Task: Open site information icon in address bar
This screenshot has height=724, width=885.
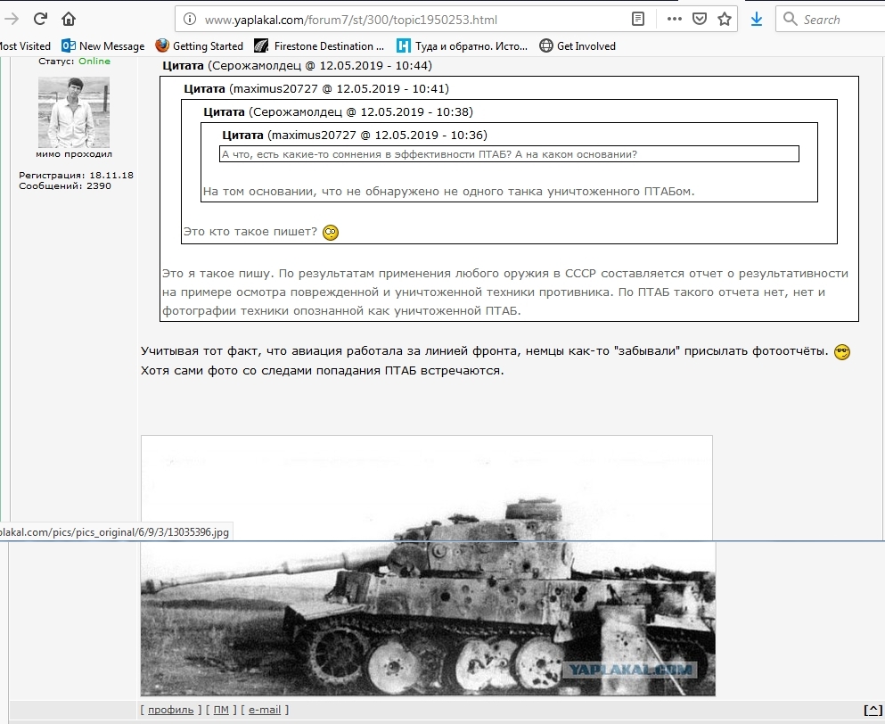Action: (190, 20)
